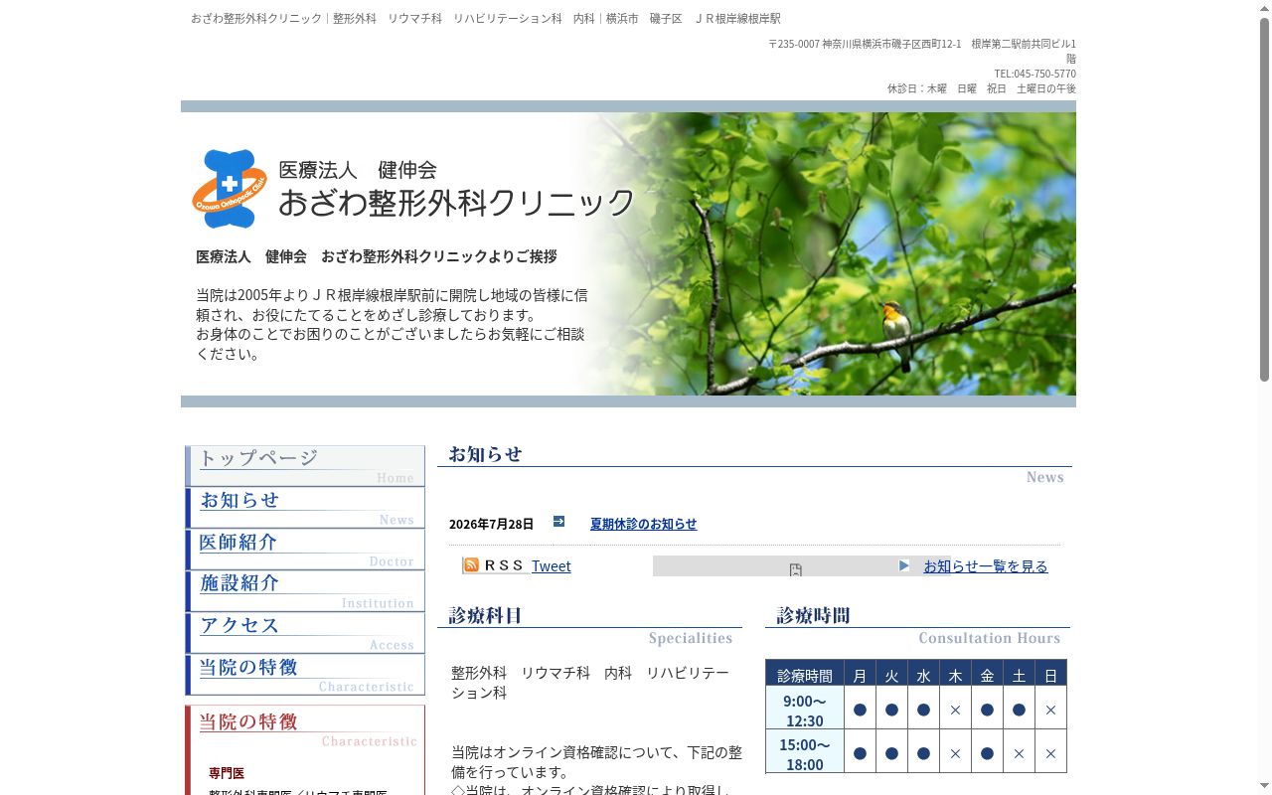Click the 月 column header in hours table
Viewport: 1272px width, 795px height.
860,675
